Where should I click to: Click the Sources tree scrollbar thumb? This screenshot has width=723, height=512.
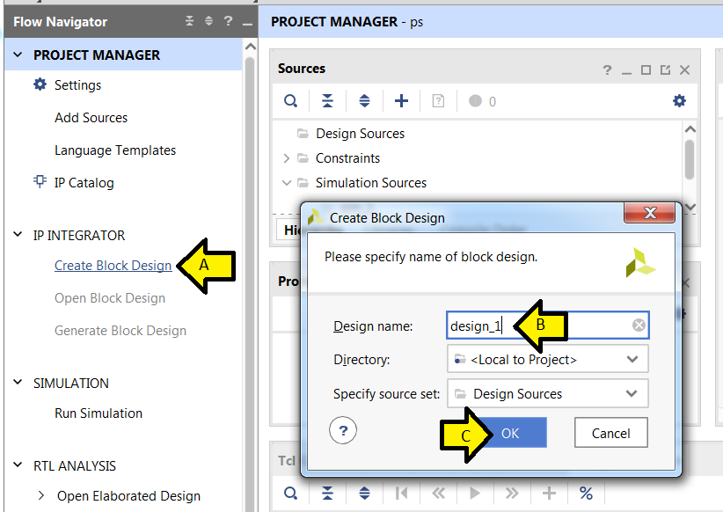click(x=690, y=159)
